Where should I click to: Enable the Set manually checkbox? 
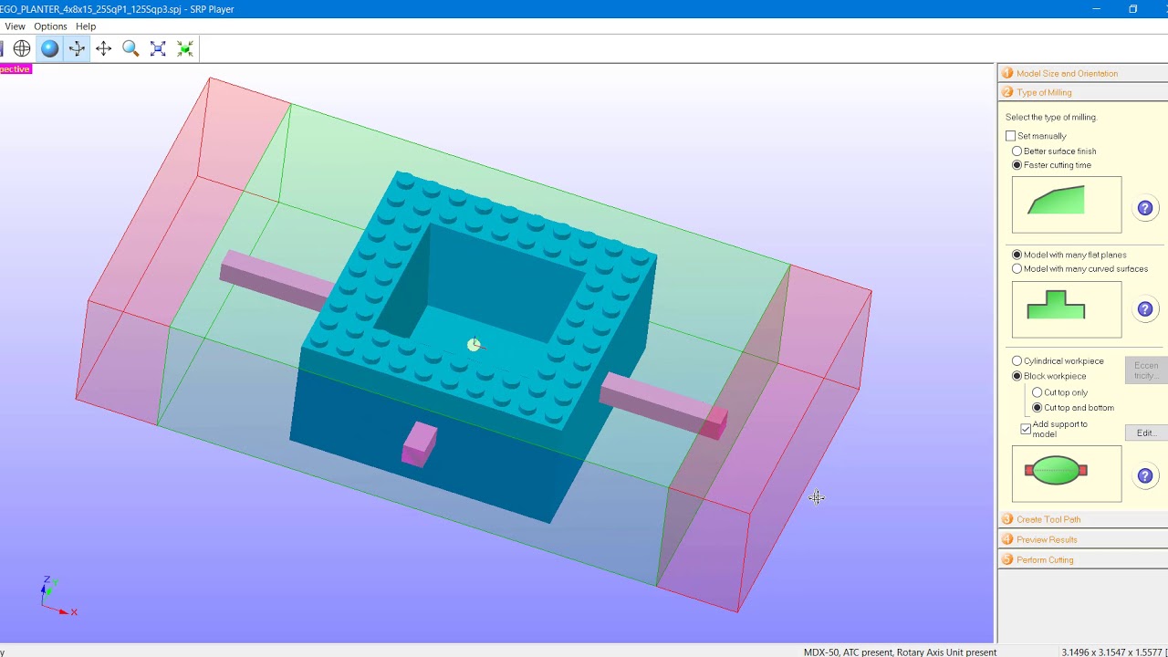[1010, 136]
